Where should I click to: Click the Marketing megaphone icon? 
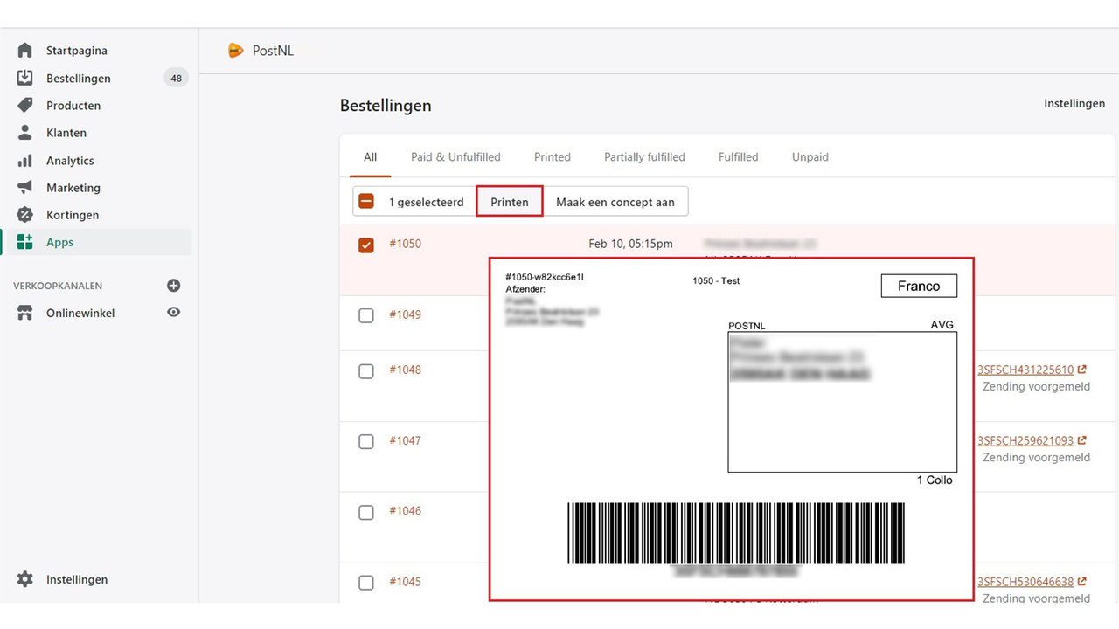click(x=24, y=188)
